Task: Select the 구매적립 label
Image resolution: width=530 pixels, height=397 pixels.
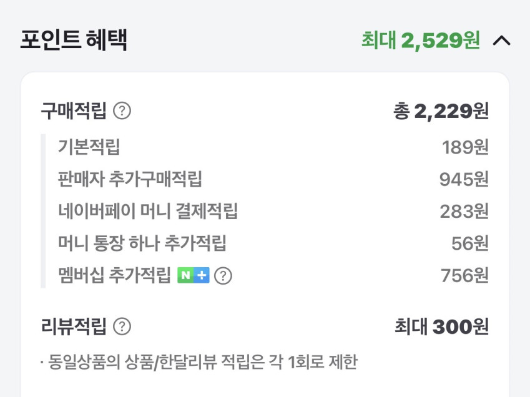Action: (74, 112)
